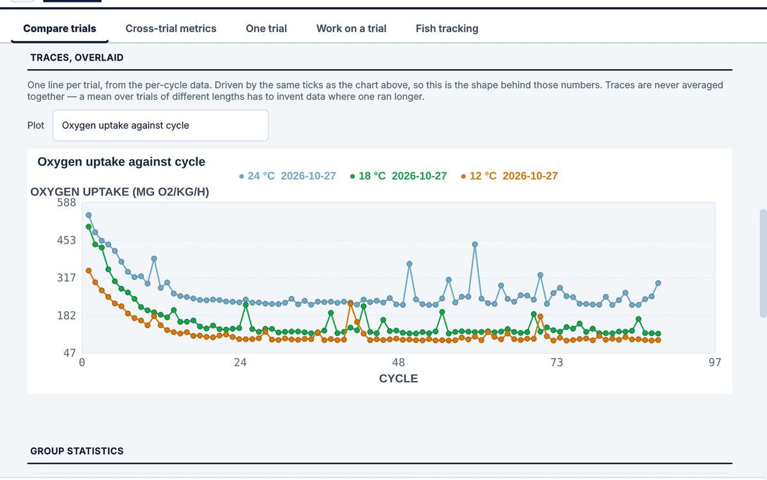
Task: Toggle the 18 °C 2026-10-27 legend entry
Action: [x=398, y=176]
